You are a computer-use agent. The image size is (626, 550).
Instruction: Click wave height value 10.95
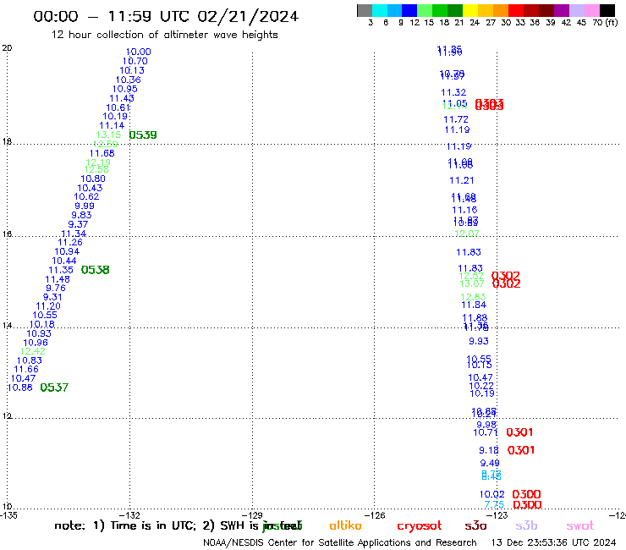[x=125, y=89]
